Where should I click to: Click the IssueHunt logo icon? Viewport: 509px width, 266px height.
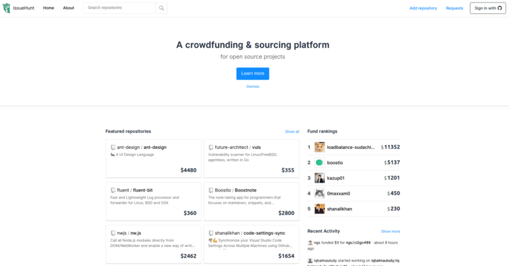tap(6, 8)
